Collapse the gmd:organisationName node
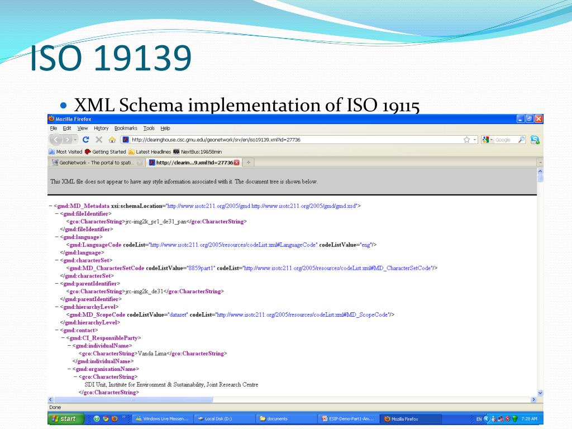The width and height of the screenshot is (572, 429). pyautogui.click(x=69, y=369)
